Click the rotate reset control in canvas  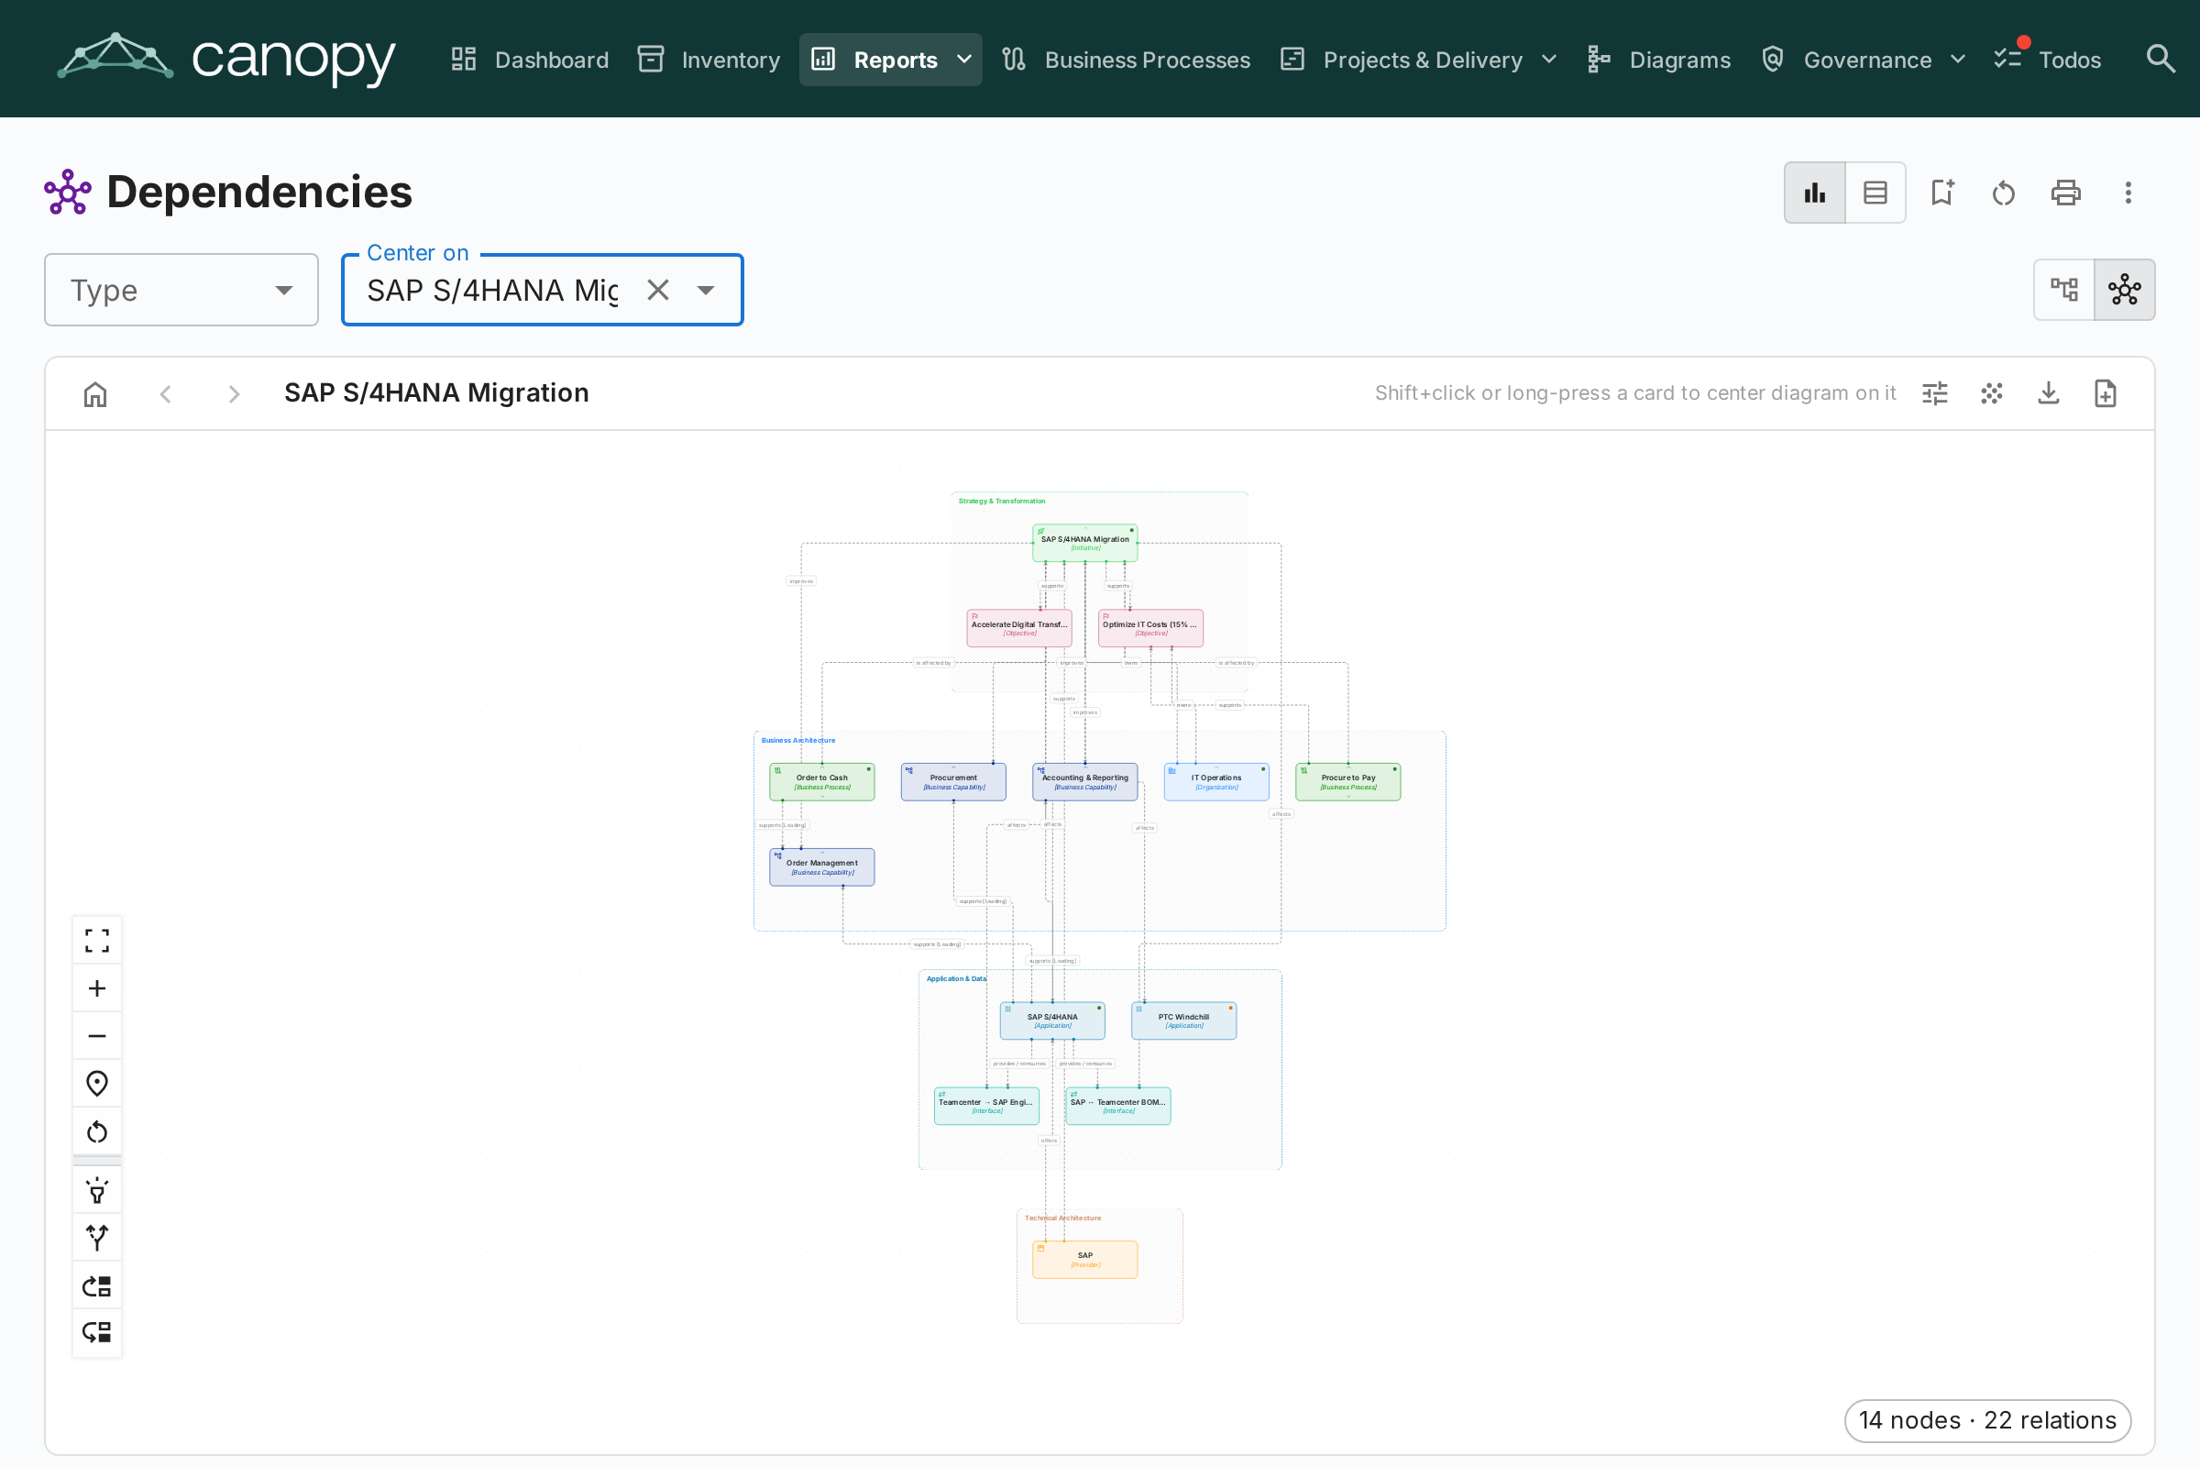click(x=97, y=1132)
